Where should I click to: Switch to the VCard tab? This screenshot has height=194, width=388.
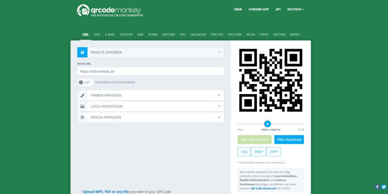tap(153, 34)
